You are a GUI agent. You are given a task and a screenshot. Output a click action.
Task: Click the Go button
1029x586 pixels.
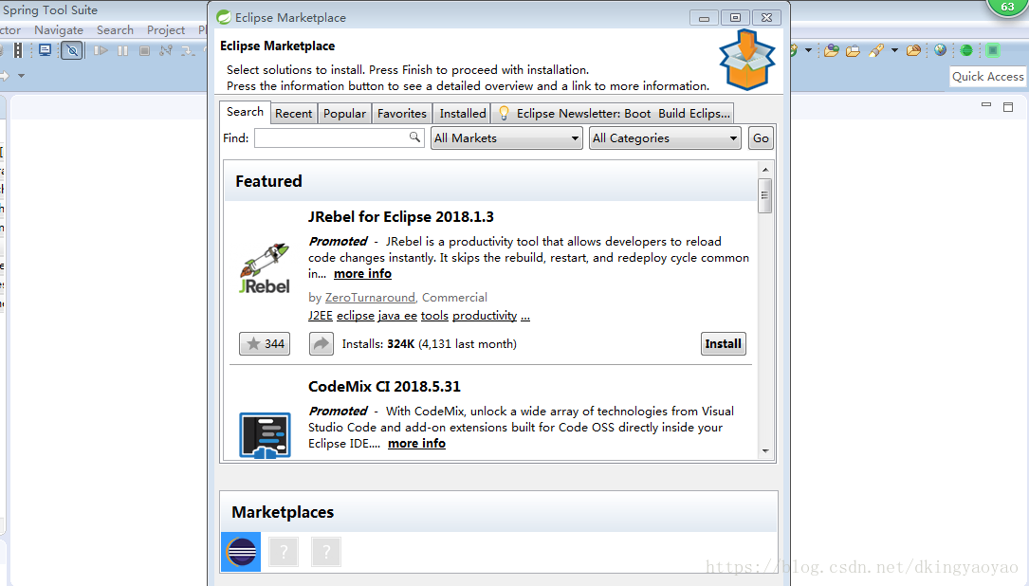coord(761,138)
